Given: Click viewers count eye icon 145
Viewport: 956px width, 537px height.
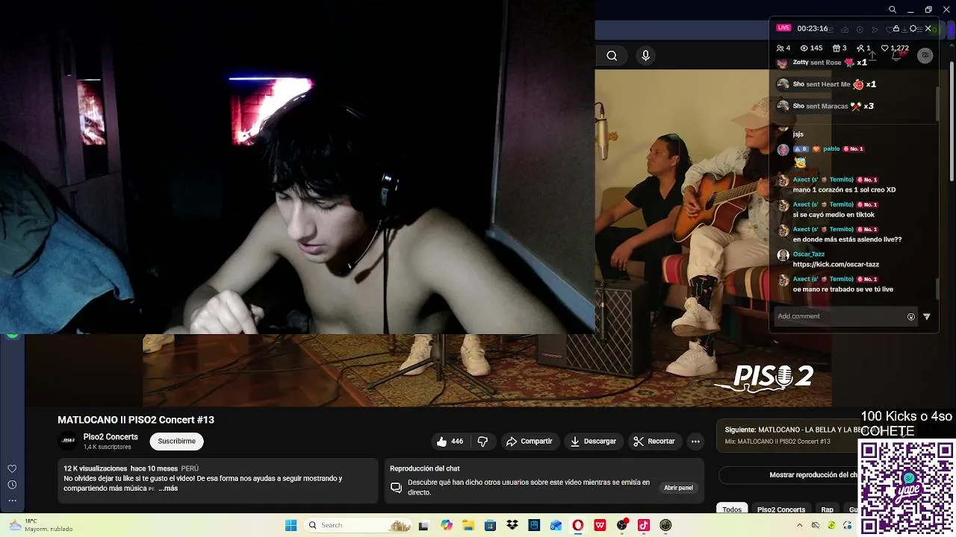Looking at the screenshot, I should click(804, 48).
